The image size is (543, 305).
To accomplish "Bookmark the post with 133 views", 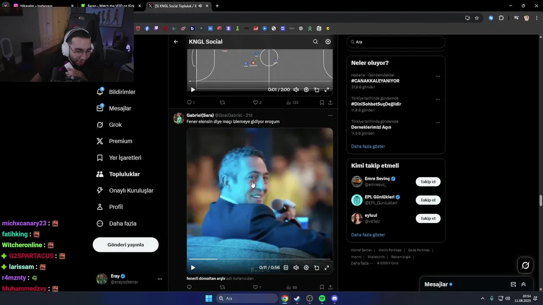I will 322,103.
